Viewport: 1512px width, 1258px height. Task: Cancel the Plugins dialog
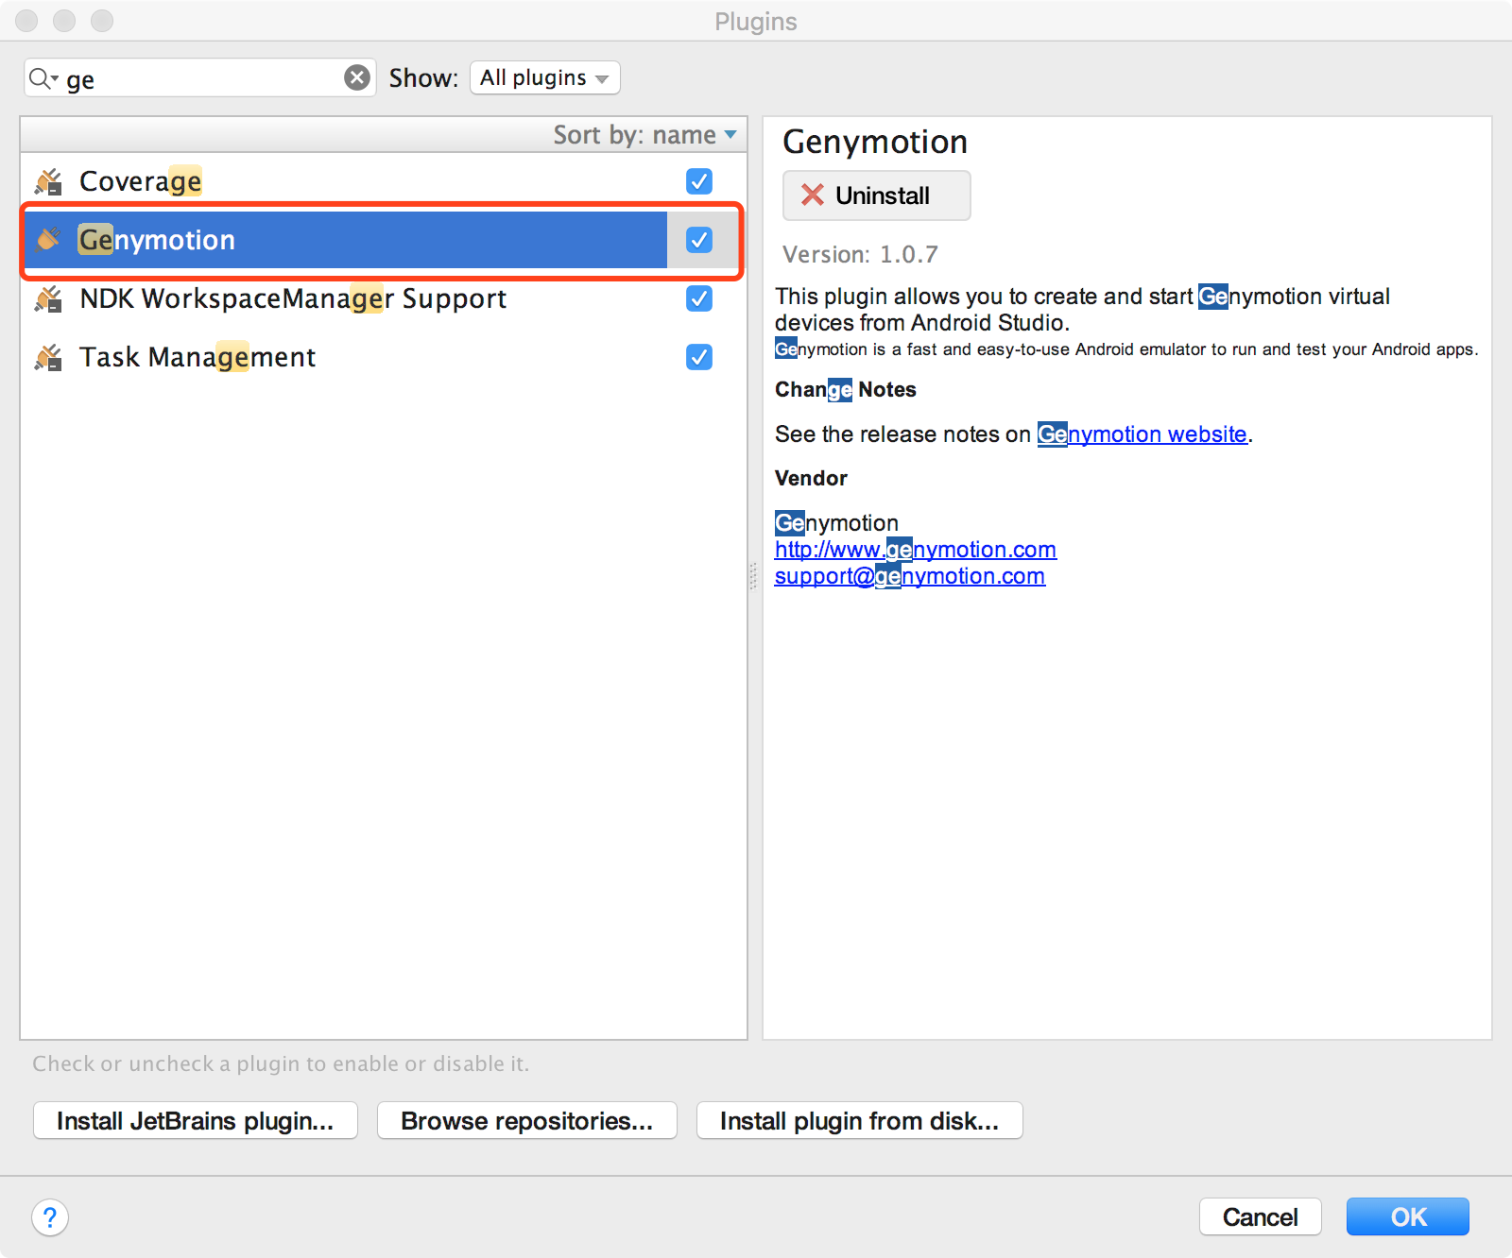click(1261, 1216)
